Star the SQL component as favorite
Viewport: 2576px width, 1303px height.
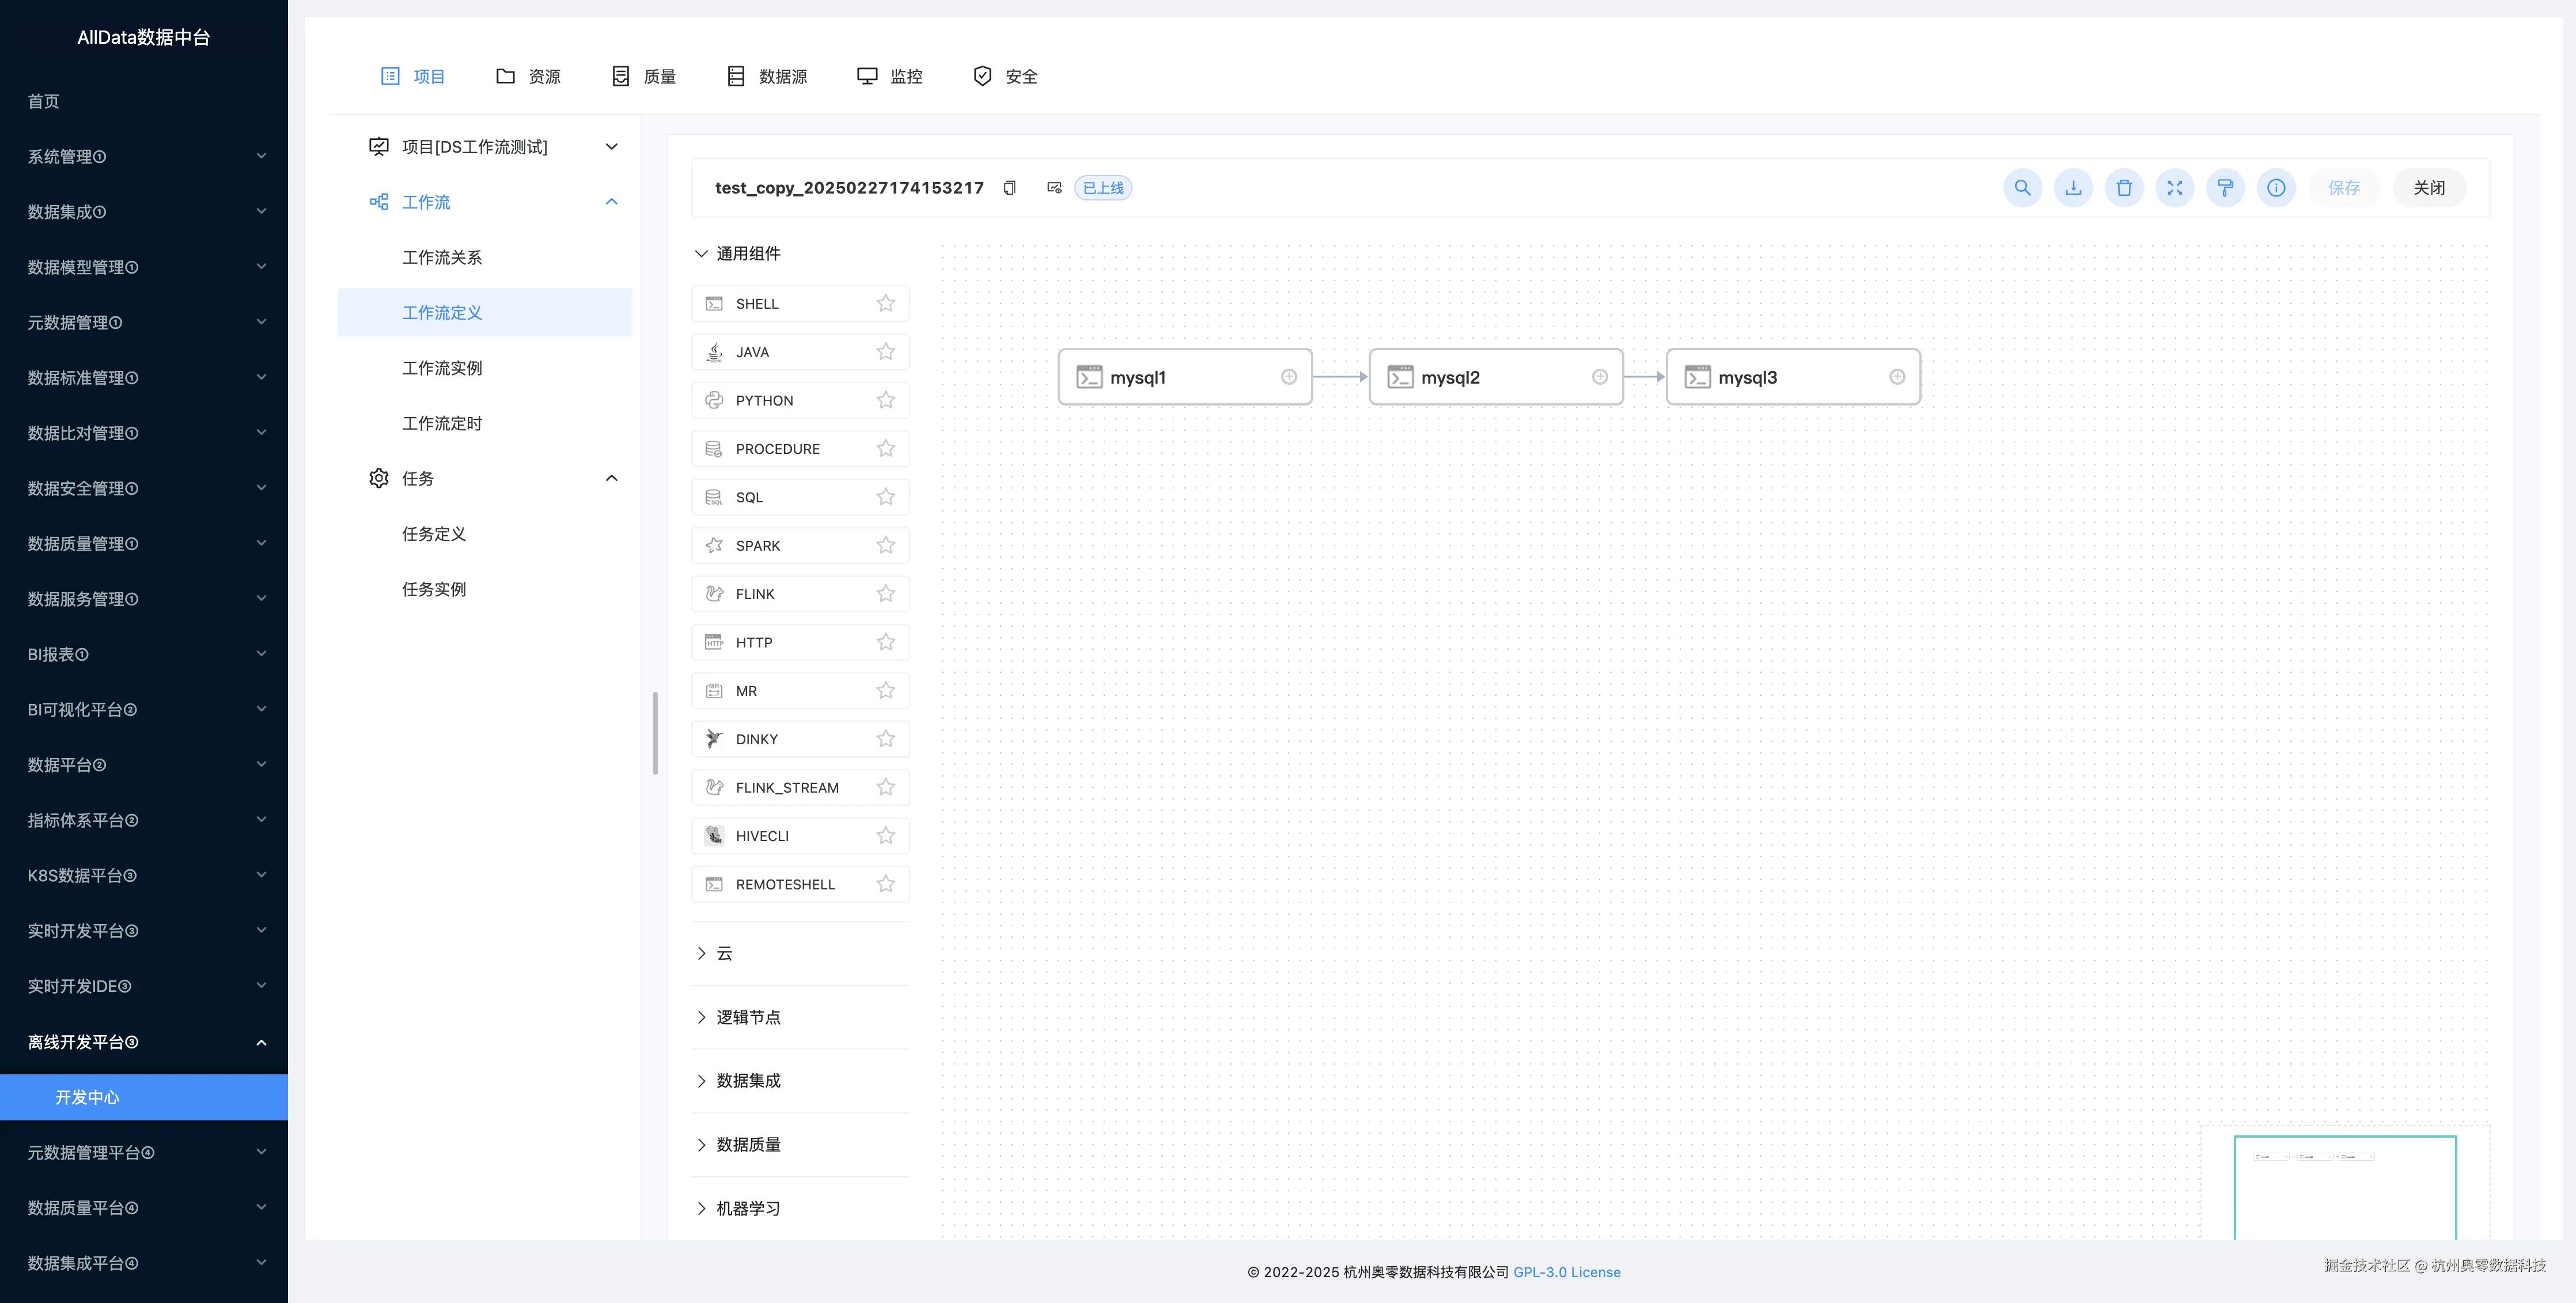point(885,497)
